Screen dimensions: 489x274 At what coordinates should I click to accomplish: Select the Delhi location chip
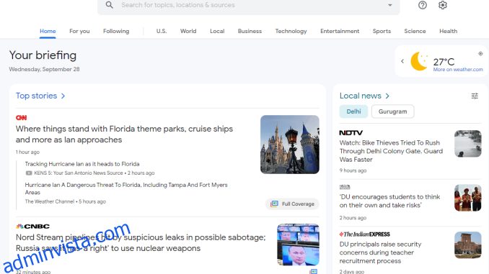coord(353,111)
